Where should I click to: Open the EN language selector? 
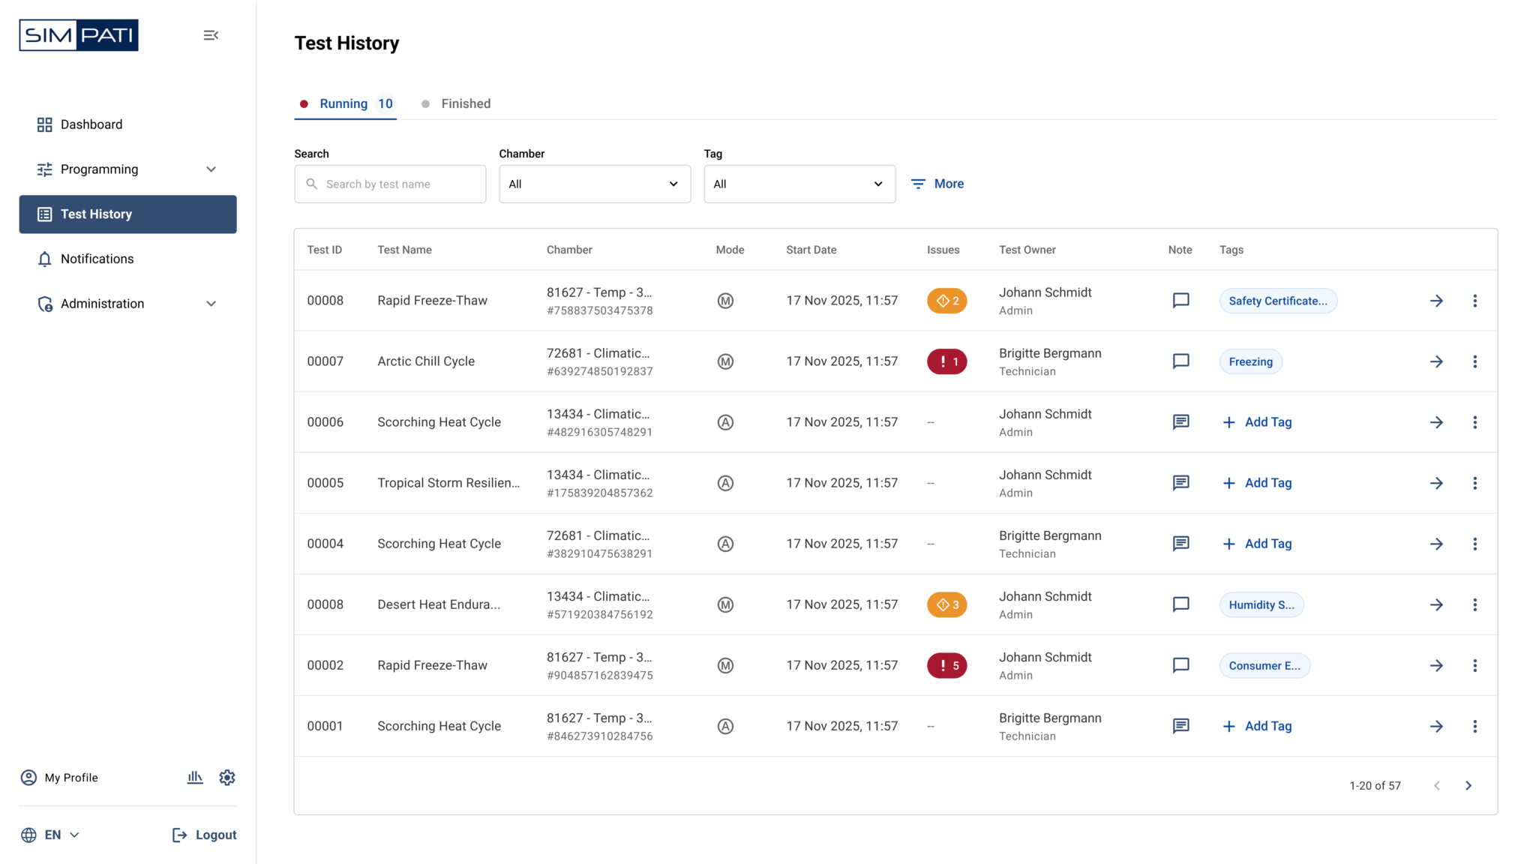click(x=51, y=835)
